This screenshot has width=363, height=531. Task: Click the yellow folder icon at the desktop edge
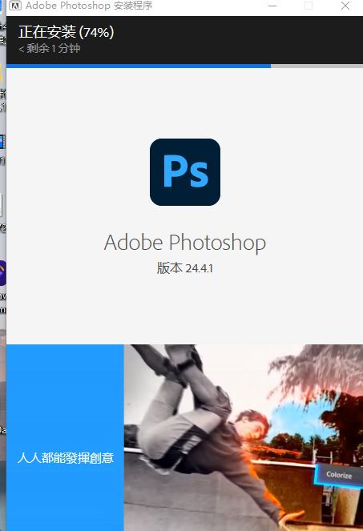pos(2,73)
